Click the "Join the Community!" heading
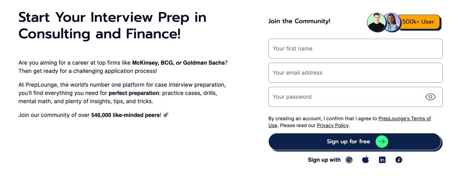The image size is (462, 194). click(x=299, y=21)
